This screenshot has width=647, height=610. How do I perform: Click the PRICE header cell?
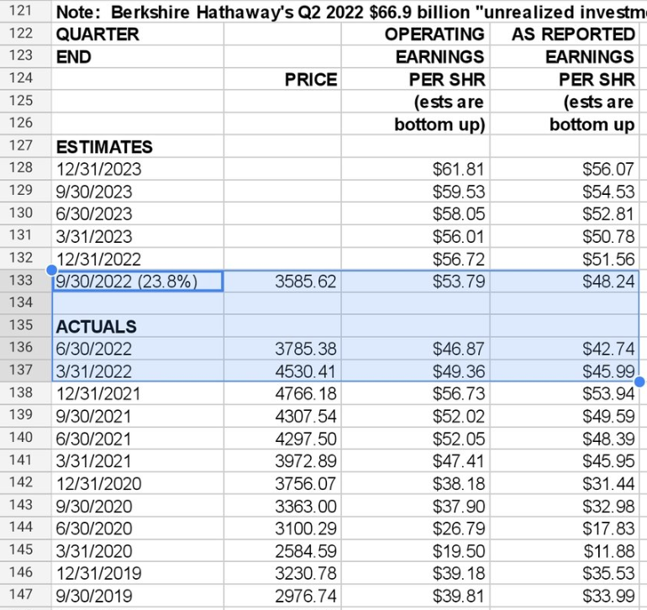click(x=282, y=79)
